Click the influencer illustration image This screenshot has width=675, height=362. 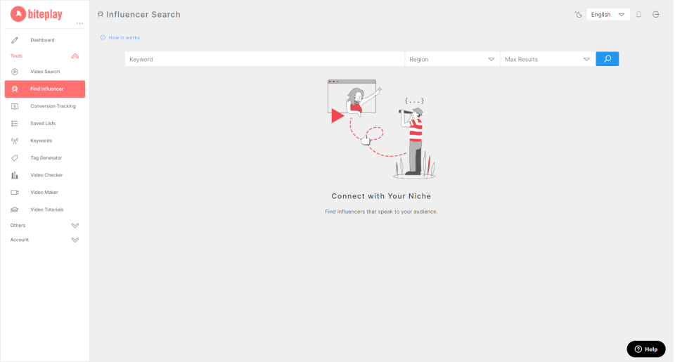click(x=381, y=129)
